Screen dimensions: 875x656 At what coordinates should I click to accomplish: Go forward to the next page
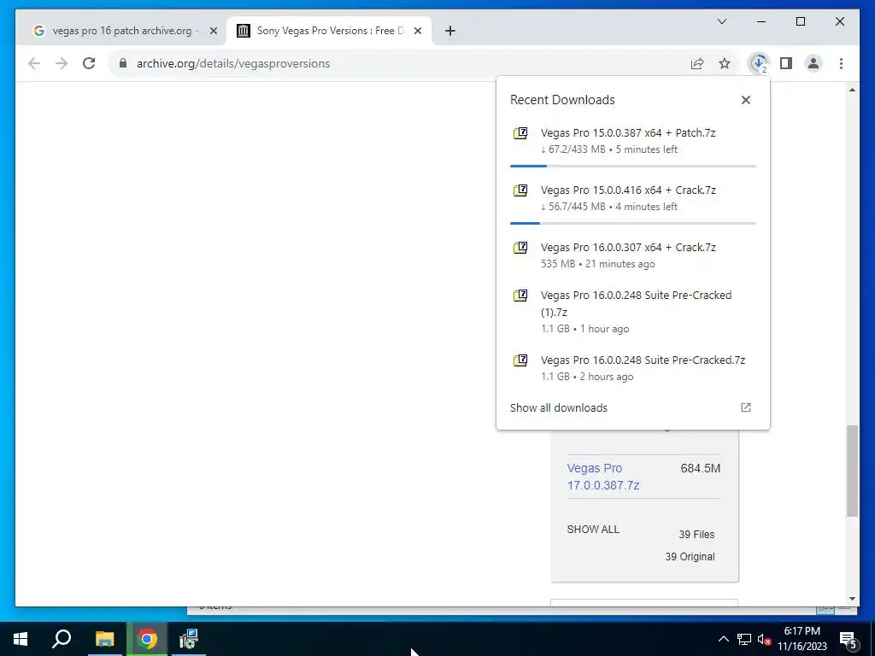62,63
